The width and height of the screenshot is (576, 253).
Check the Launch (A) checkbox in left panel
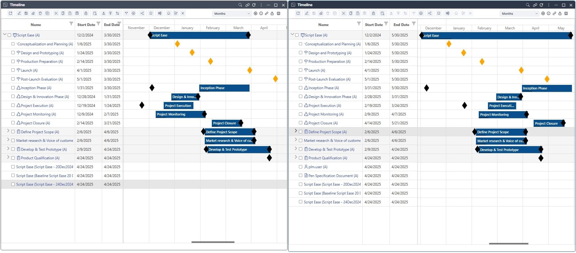13,70
